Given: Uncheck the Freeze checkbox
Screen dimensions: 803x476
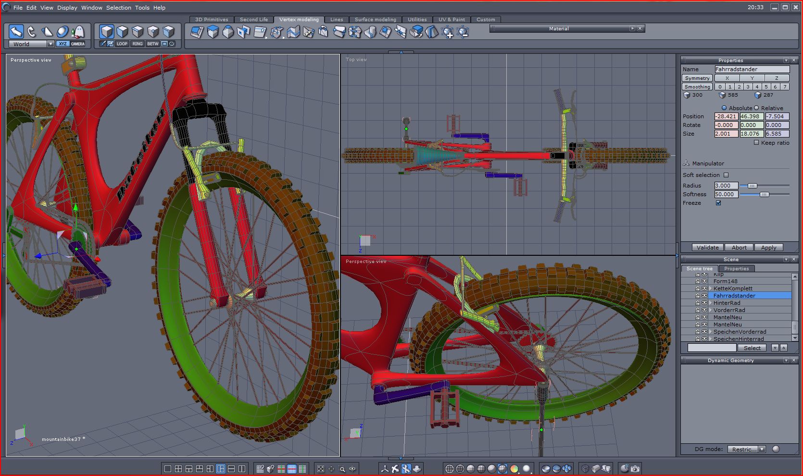Looking at the screenshot, I should point(718,203).
